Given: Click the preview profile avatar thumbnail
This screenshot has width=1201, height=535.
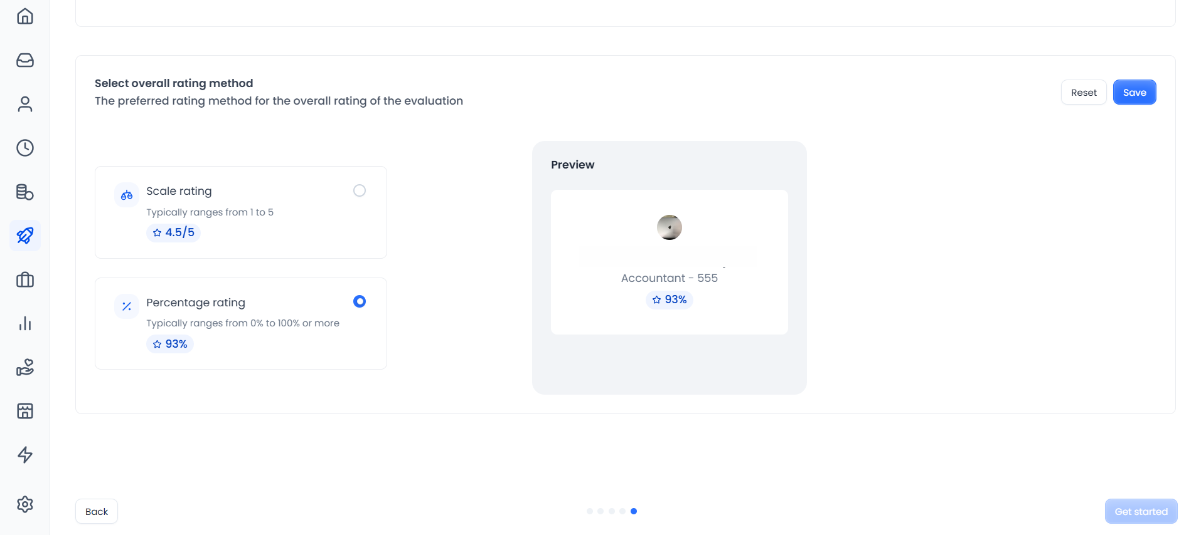Looking at the screenshot, I should 670,227.
